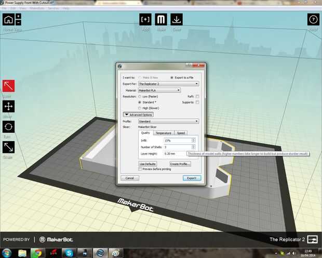The width and height of the screenshot is (322, 258).
Task: Open the File menu
Action: pyautogui.click(x=4, y=8)
